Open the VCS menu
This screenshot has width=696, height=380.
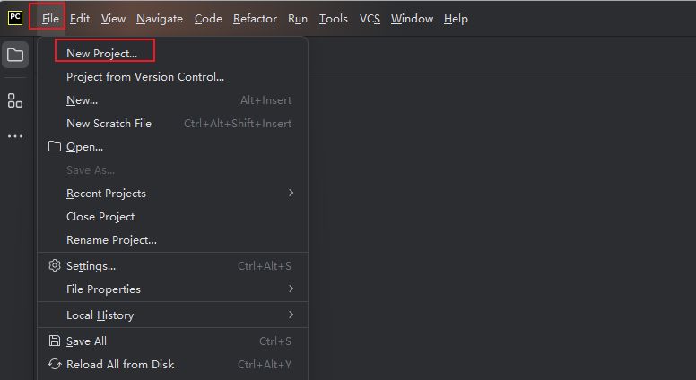pyautogui.click(x=370, y=18)
